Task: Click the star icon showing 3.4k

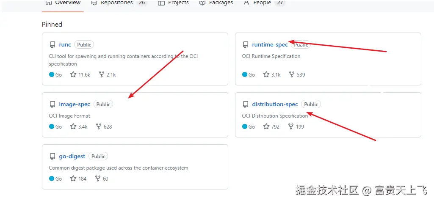Action: pos(73,126)
